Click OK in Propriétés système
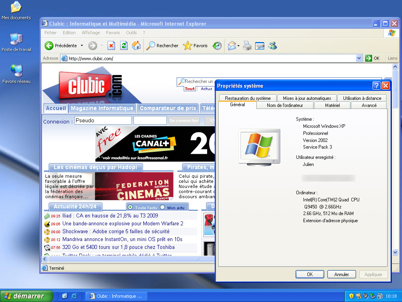 pos(310,274)
